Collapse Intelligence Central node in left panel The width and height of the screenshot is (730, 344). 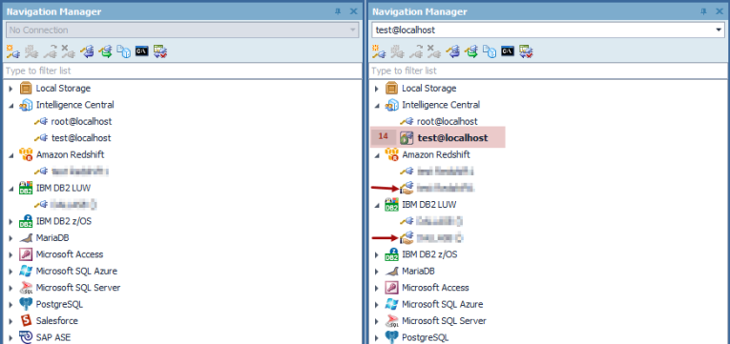click(10, 105)
